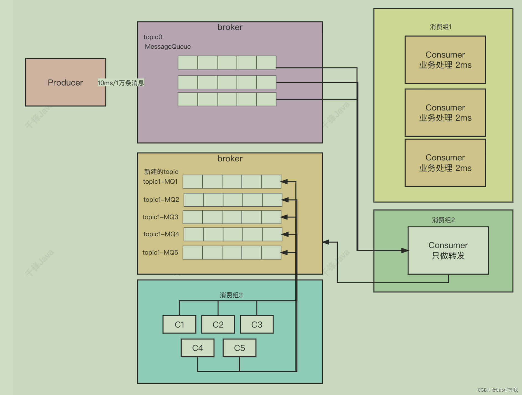Click the CSDN @bat在等我 watermark text
Image resolution: width=522 pixels, height=395 pixels.
[x=498, y=390]
